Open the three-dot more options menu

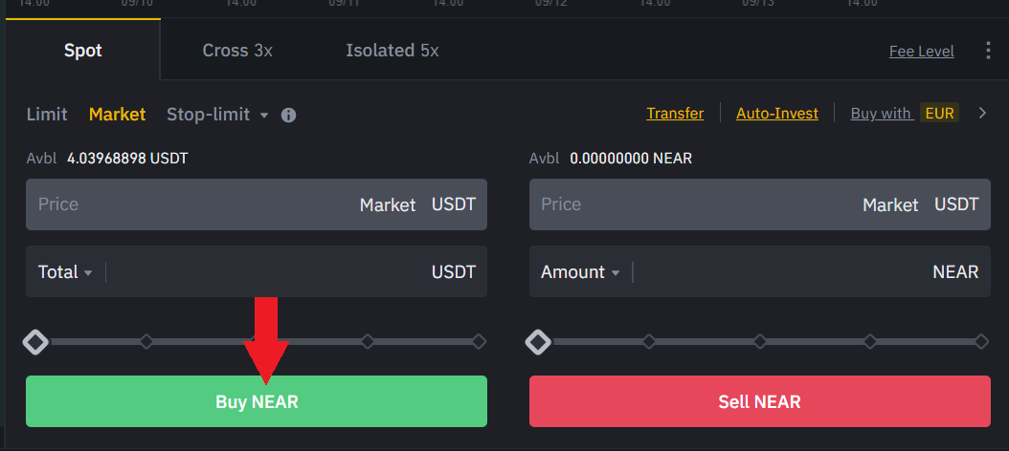pos(988,51)
